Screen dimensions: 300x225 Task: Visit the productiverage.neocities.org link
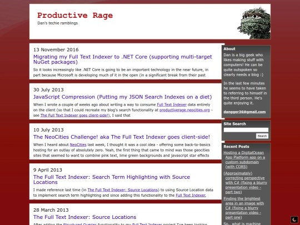click(x=184, y=110)
